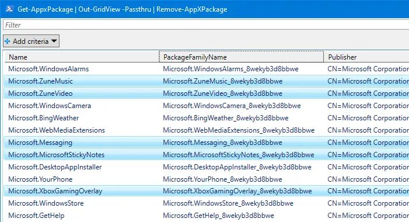Select the Microsoft.GetHelp name cell
This screenshot has height=222, width=409.
[36, 216]
